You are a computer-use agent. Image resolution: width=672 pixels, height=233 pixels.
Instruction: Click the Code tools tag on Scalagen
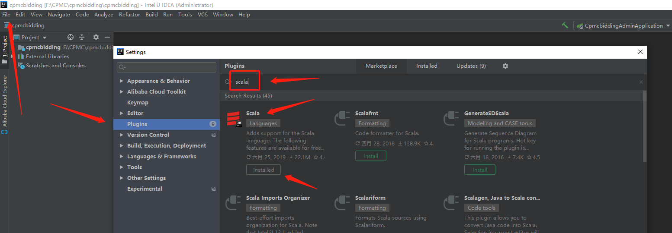tap(482, 208)
